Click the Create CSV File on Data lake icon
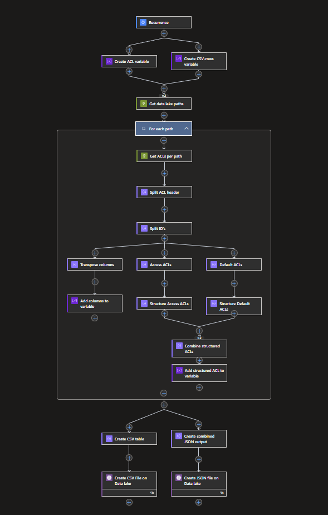The width and height of the screenshot is (328, 515). tap(109, 478)
